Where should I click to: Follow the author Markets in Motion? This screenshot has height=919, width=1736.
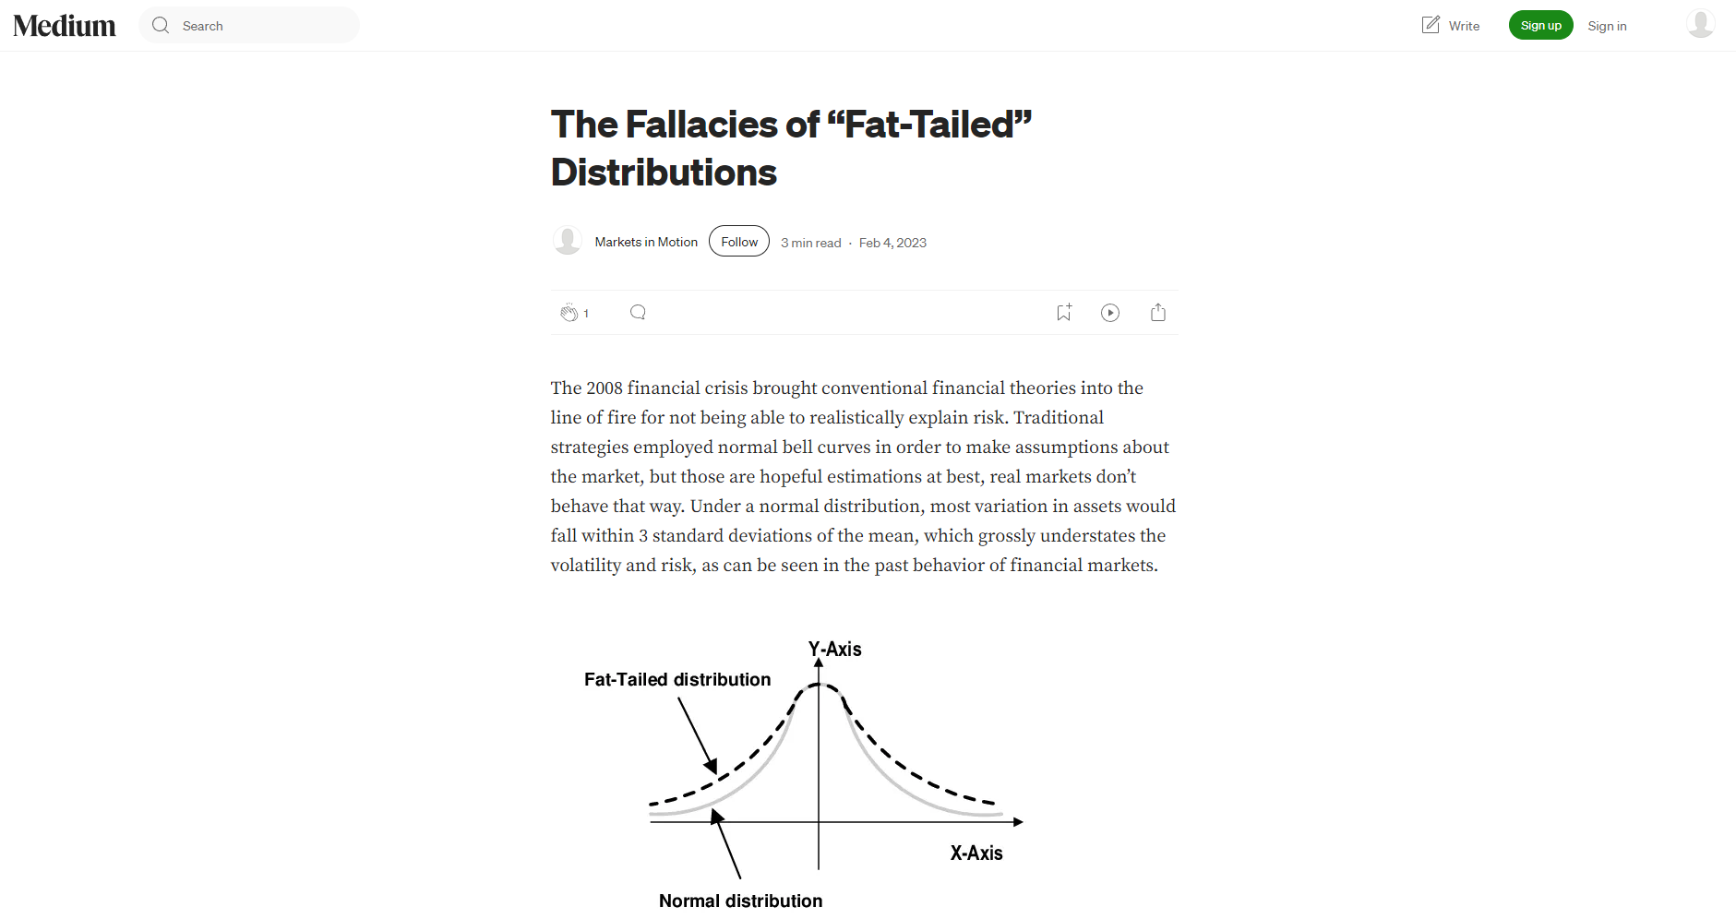(x=739, y=242)
